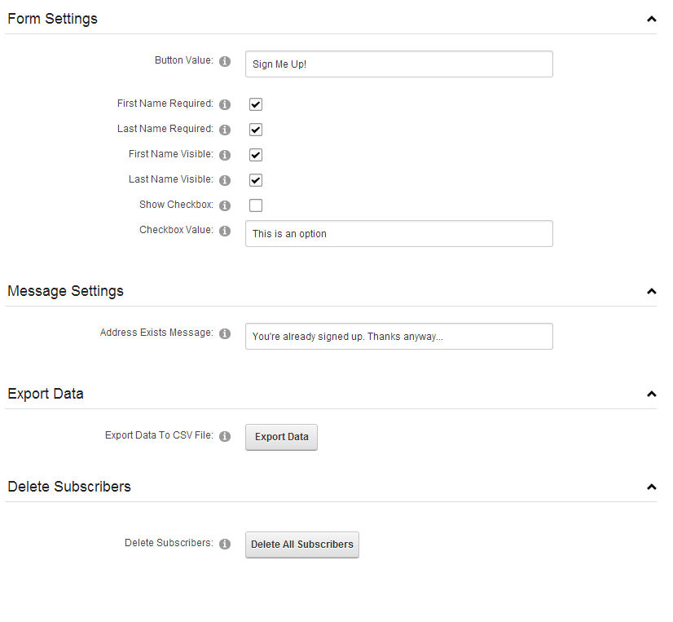The width and height of the screenshot is (673, 622).
Task: Collapse the Delete Subscribers section
Action: [652, 487]
